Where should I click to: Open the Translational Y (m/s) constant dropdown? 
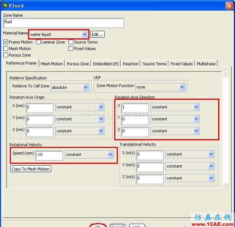click(x=190, y=166)
